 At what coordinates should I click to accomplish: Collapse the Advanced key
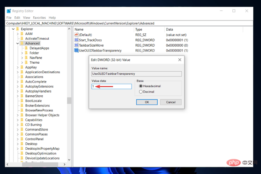click(x=18, y=43)
